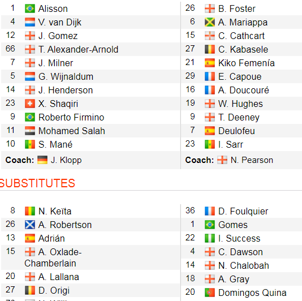Click on Kiko Femenía name

(247, 63)
